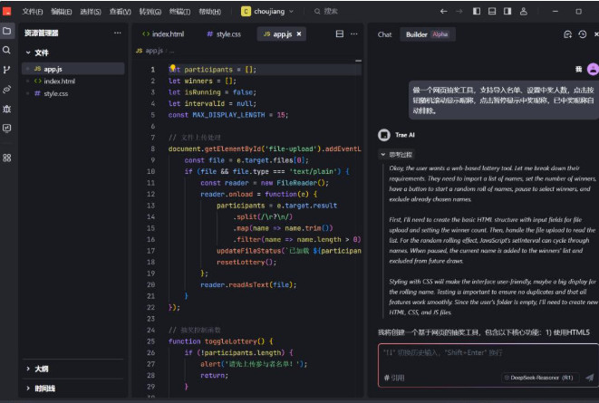The width and height of the screenshot is (599, 403).
Task: Select app.js in the file tree
Action: 73,69
